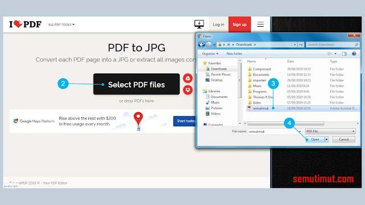365x205 pixels.
Task: Click New folder in the dialog toolbar
Action: point(234,54)
